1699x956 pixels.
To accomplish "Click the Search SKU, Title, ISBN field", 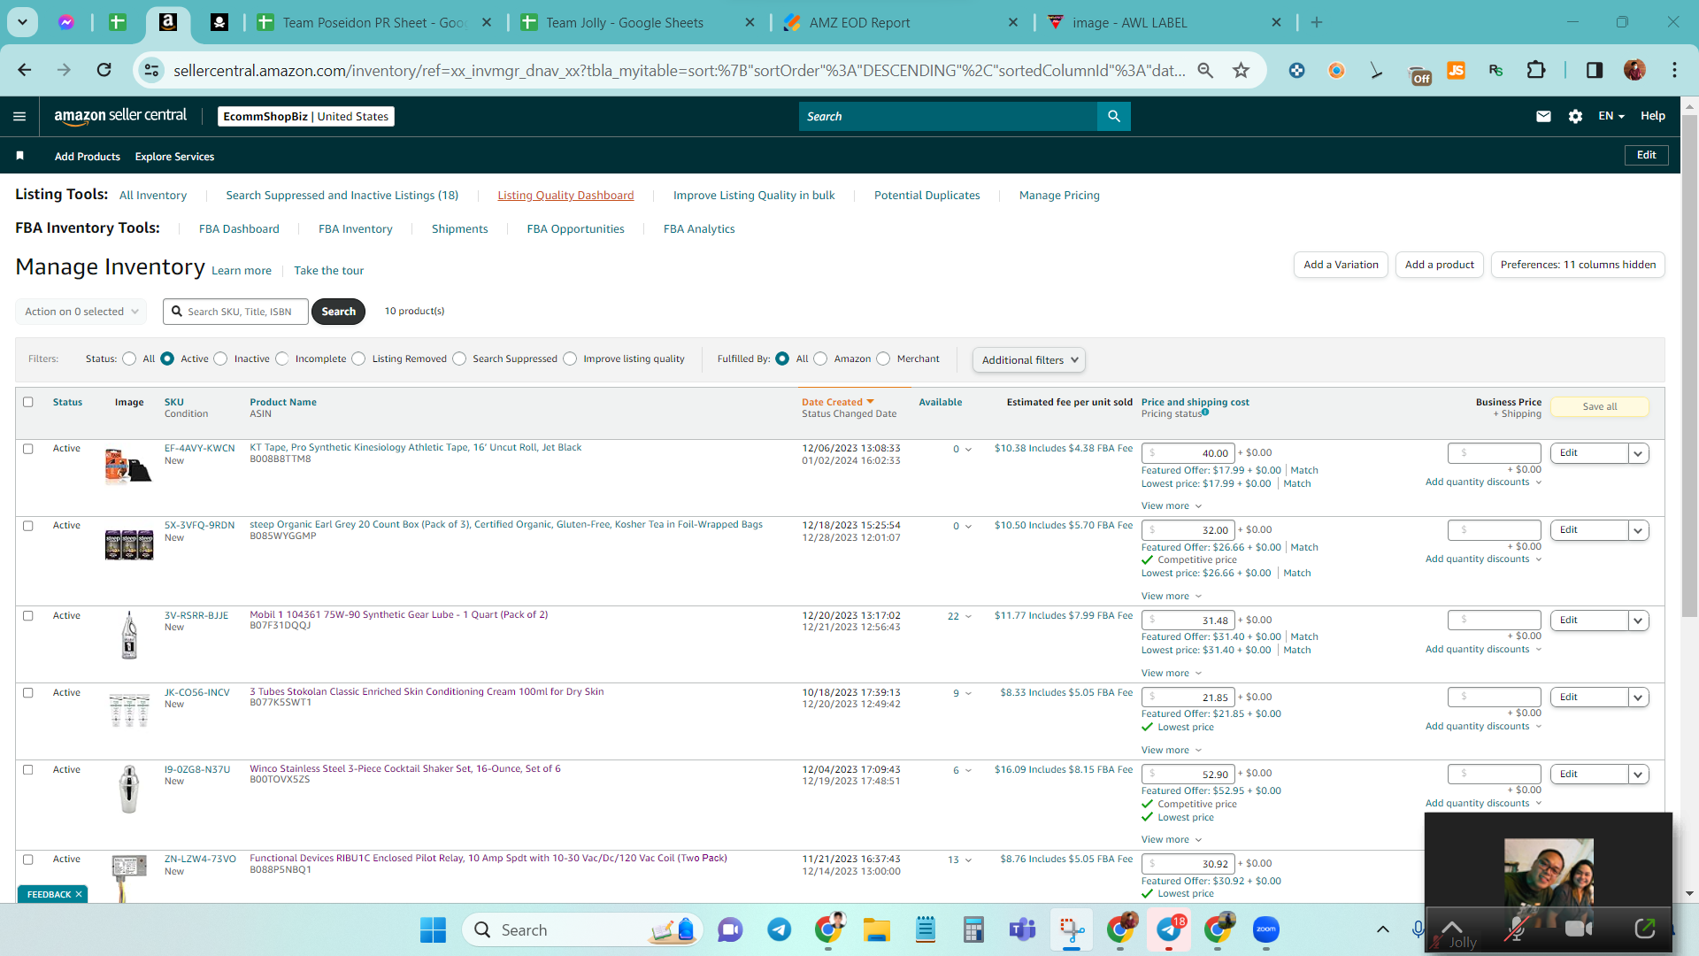I will pos(235,312).
